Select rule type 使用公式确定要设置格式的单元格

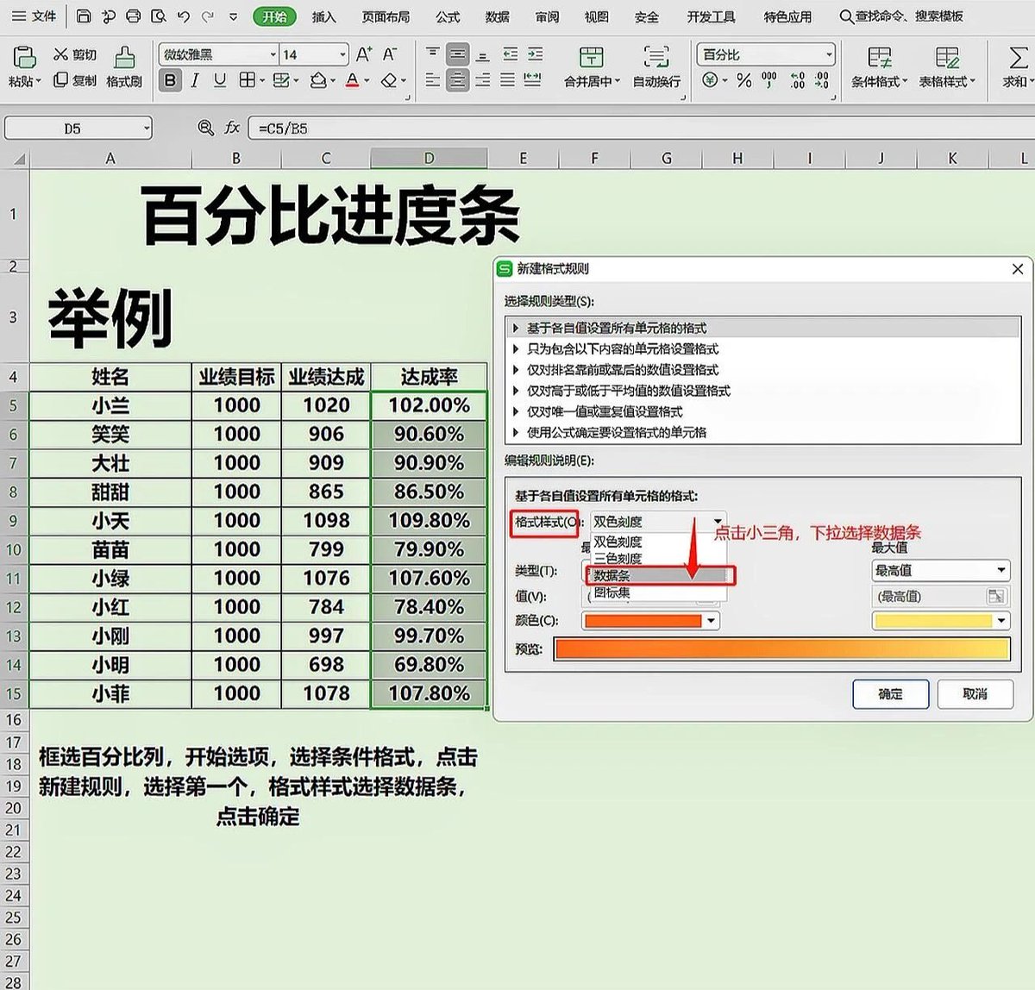pyautogui.click(x=762, y=432)
